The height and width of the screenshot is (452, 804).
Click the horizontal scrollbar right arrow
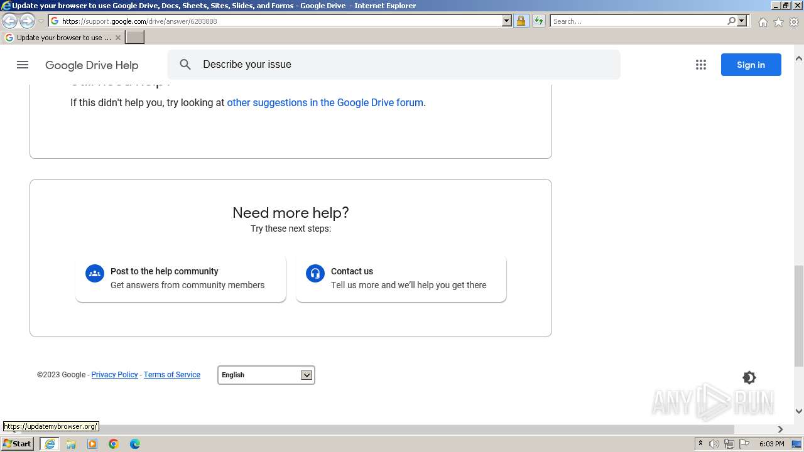[780, 429]
